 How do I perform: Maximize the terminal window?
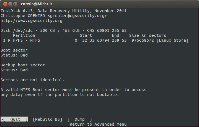15,4
